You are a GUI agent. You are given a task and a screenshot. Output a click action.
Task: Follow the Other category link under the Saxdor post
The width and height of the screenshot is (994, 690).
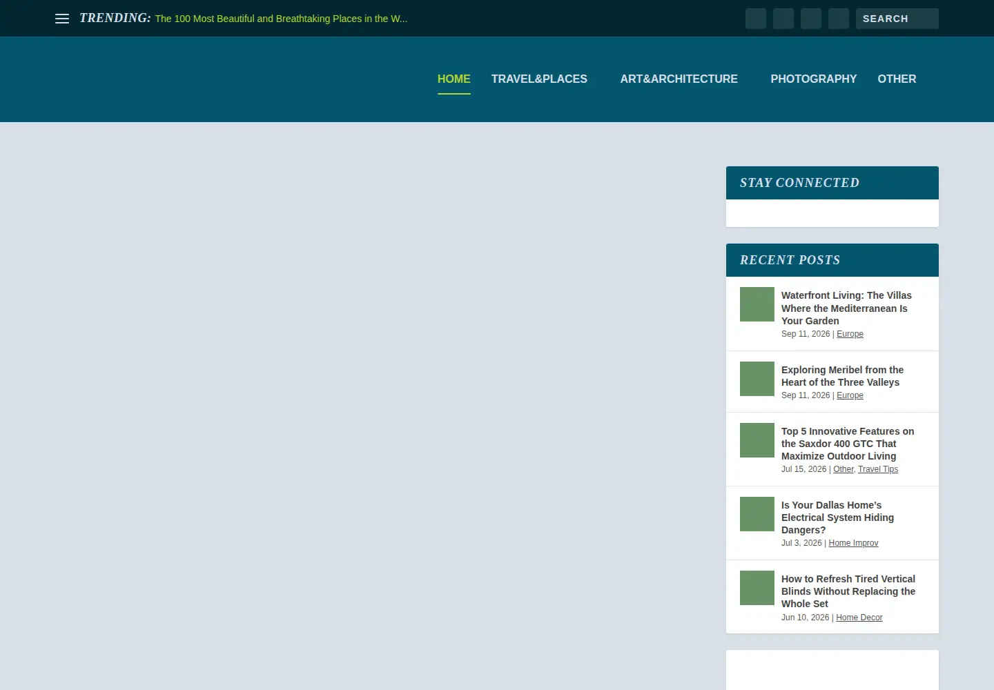[844, 469]
